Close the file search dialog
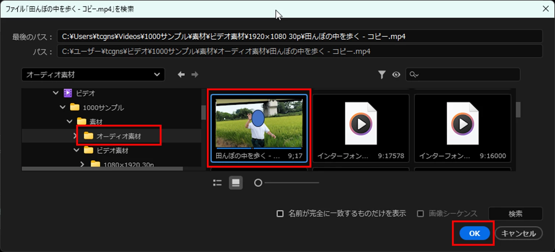 (x=545, y=9)
